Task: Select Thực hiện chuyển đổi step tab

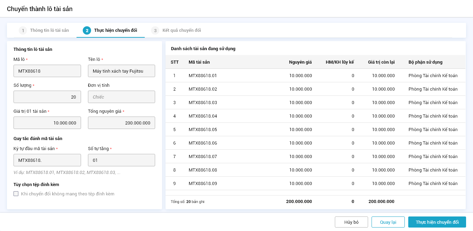Action: pos(115,30)
